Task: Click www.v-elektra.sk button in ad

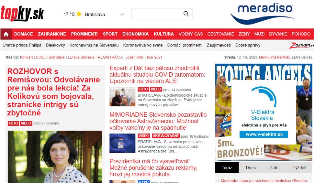Action: point(264,134)
